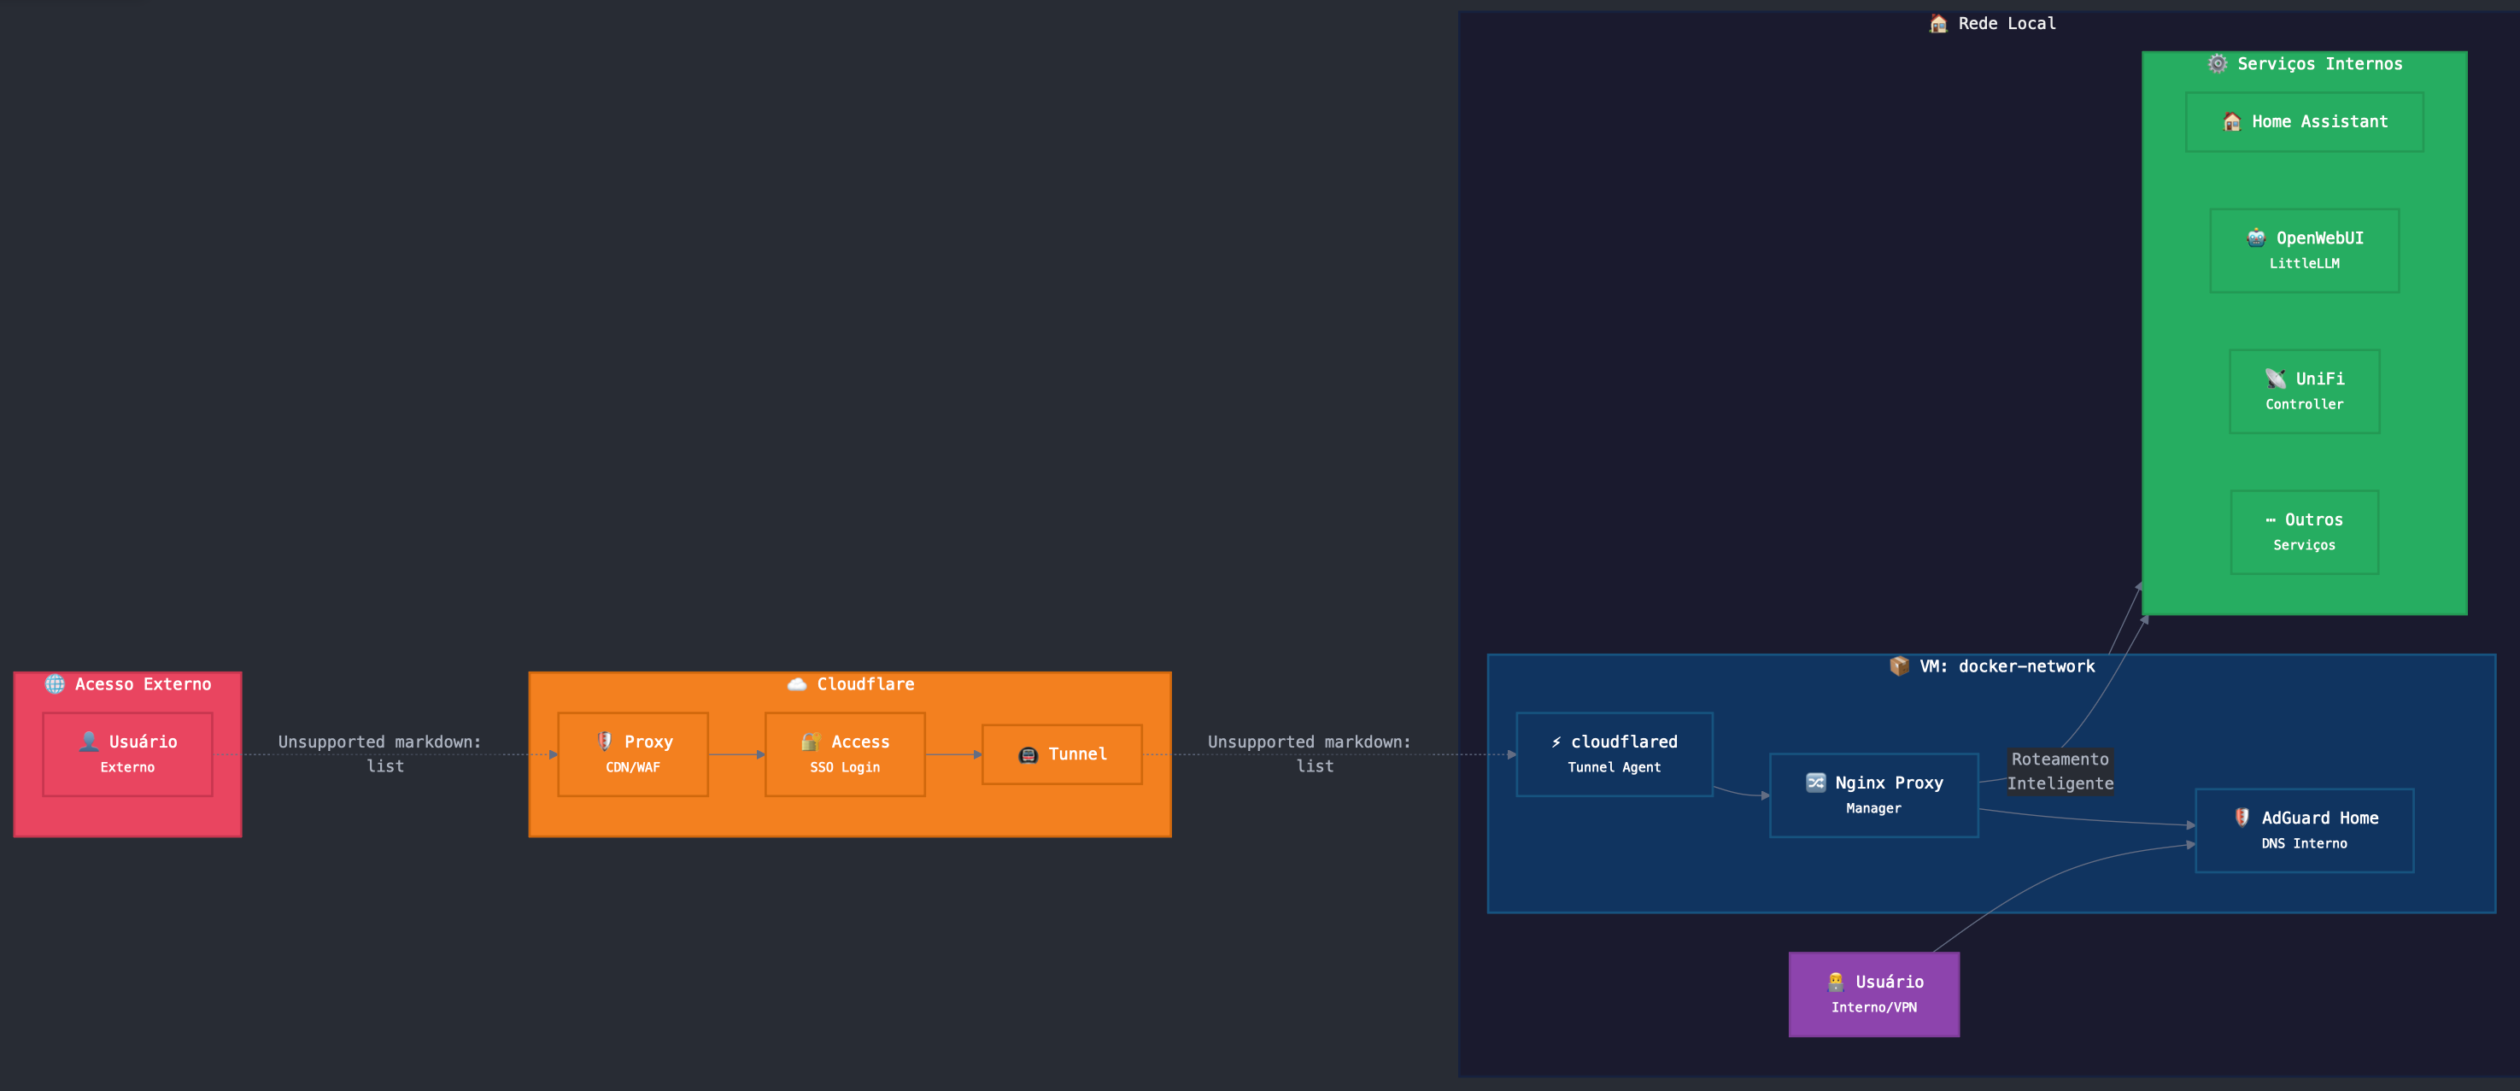Click the satellite dish icon by UniFi
The height and width of the screenshot is (1091, 2520).
[x=2276, y=378]
